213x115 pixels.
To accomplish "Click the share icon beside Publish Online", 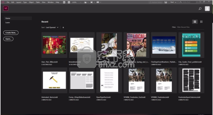I will tap(166, 2).
